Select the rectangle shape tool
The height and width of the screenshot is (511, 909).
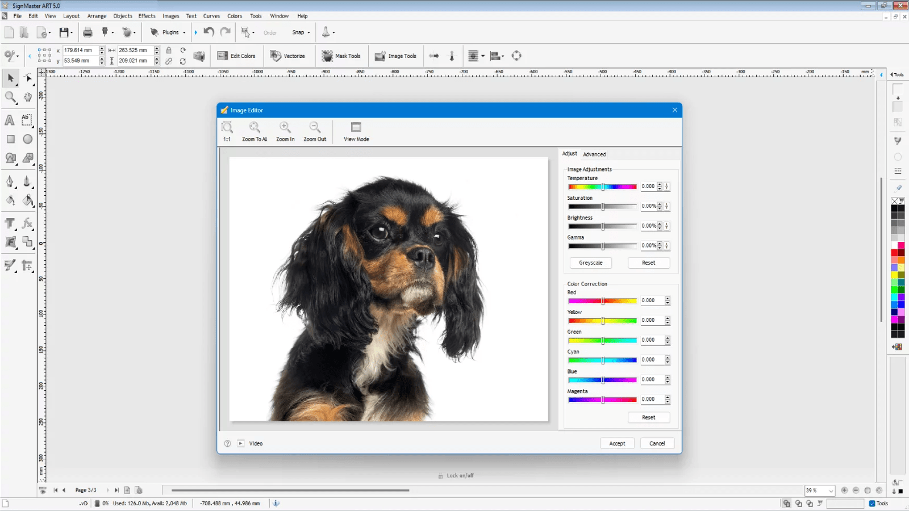click(10, 139)
